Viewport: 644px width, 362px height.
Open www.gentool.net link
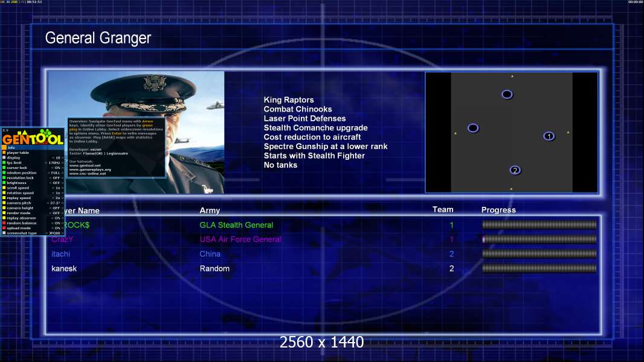(85, 166)
